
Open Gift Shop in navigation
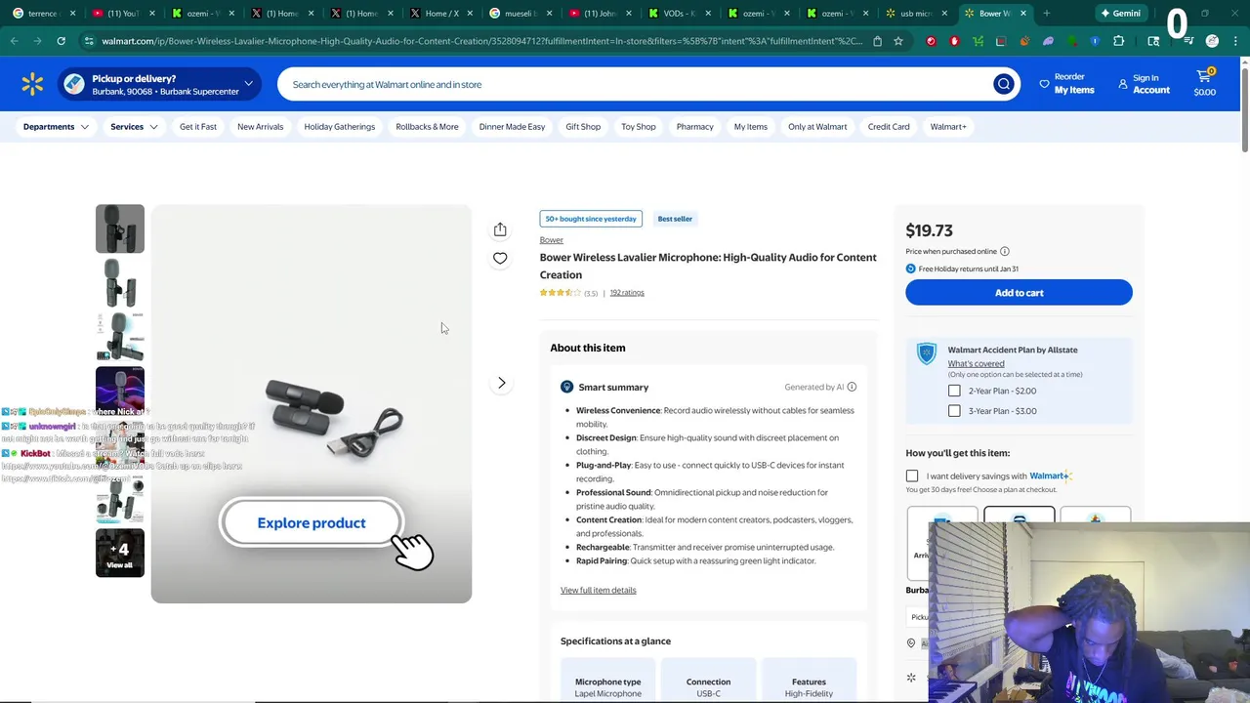pyautogui.click(x=583, y=127)
